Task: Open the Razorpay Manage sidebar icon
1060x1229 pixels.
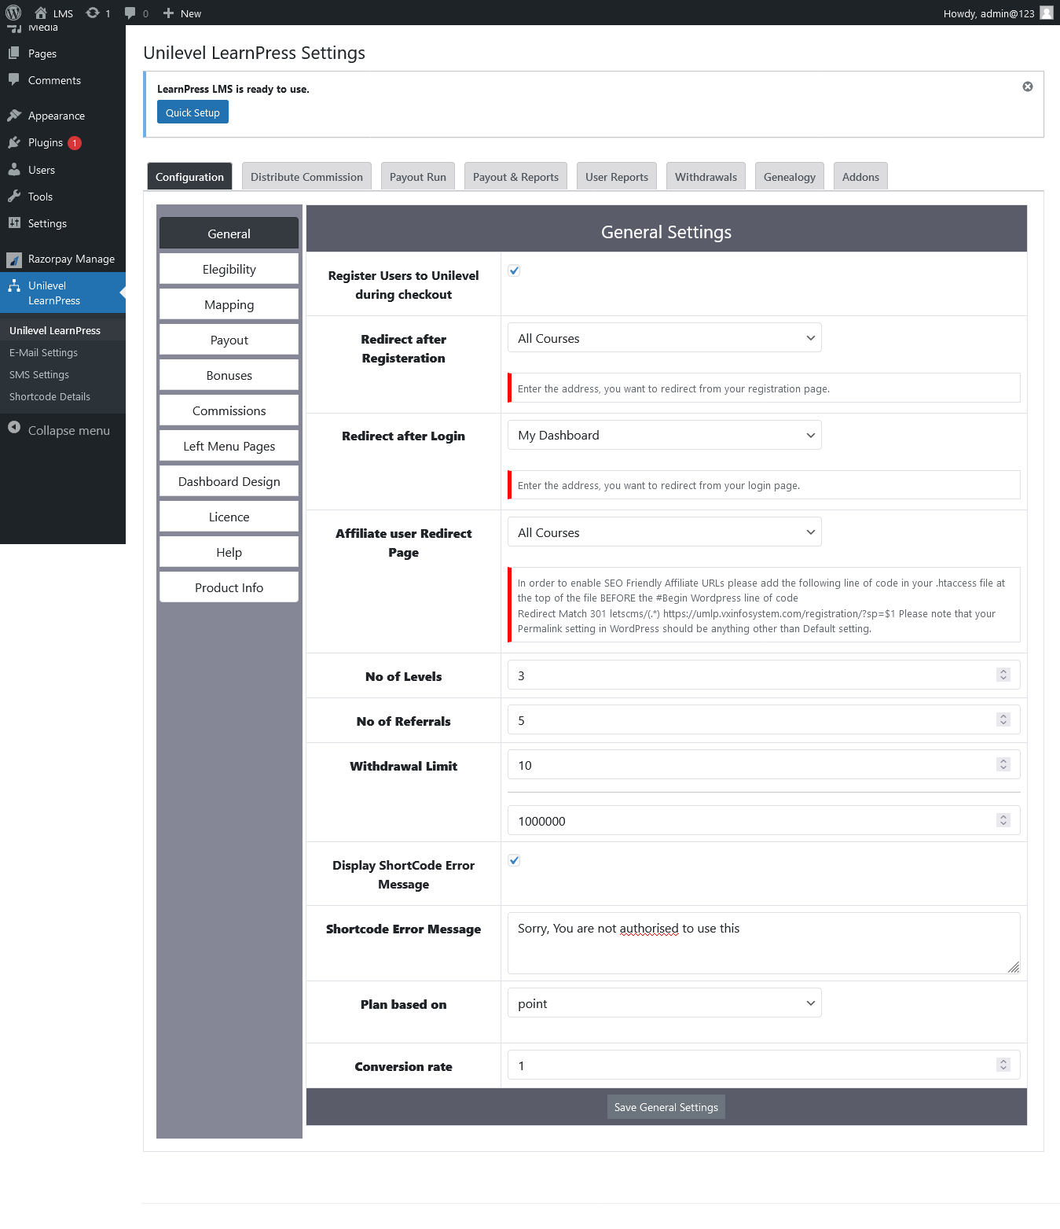Action: coord(13,259)
